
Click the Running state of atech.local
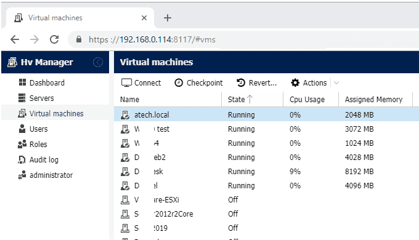tap(242, 115)
